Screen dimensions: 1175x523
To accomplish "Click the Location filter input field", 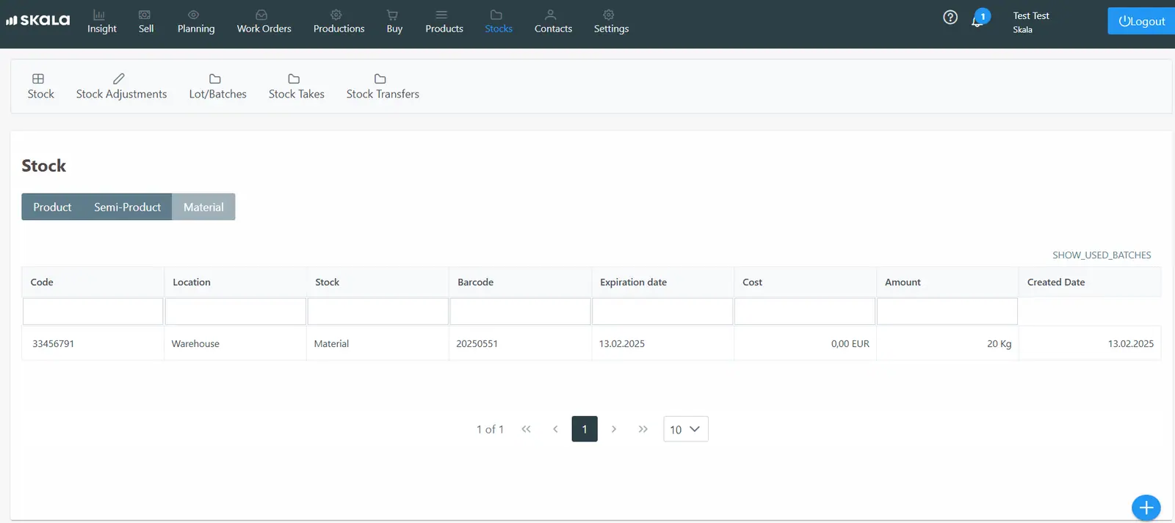I will 236,311.
